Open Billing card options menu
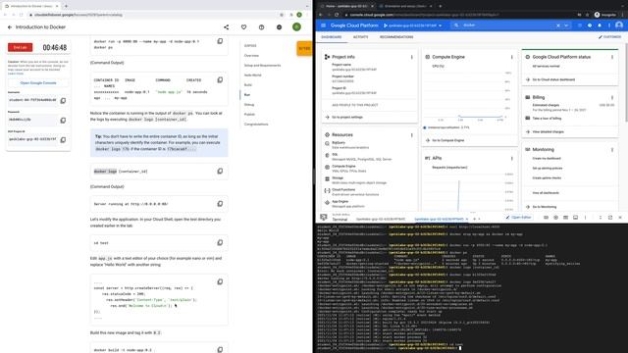The height and width of the screenshot is (353, 628). (612, 97)
